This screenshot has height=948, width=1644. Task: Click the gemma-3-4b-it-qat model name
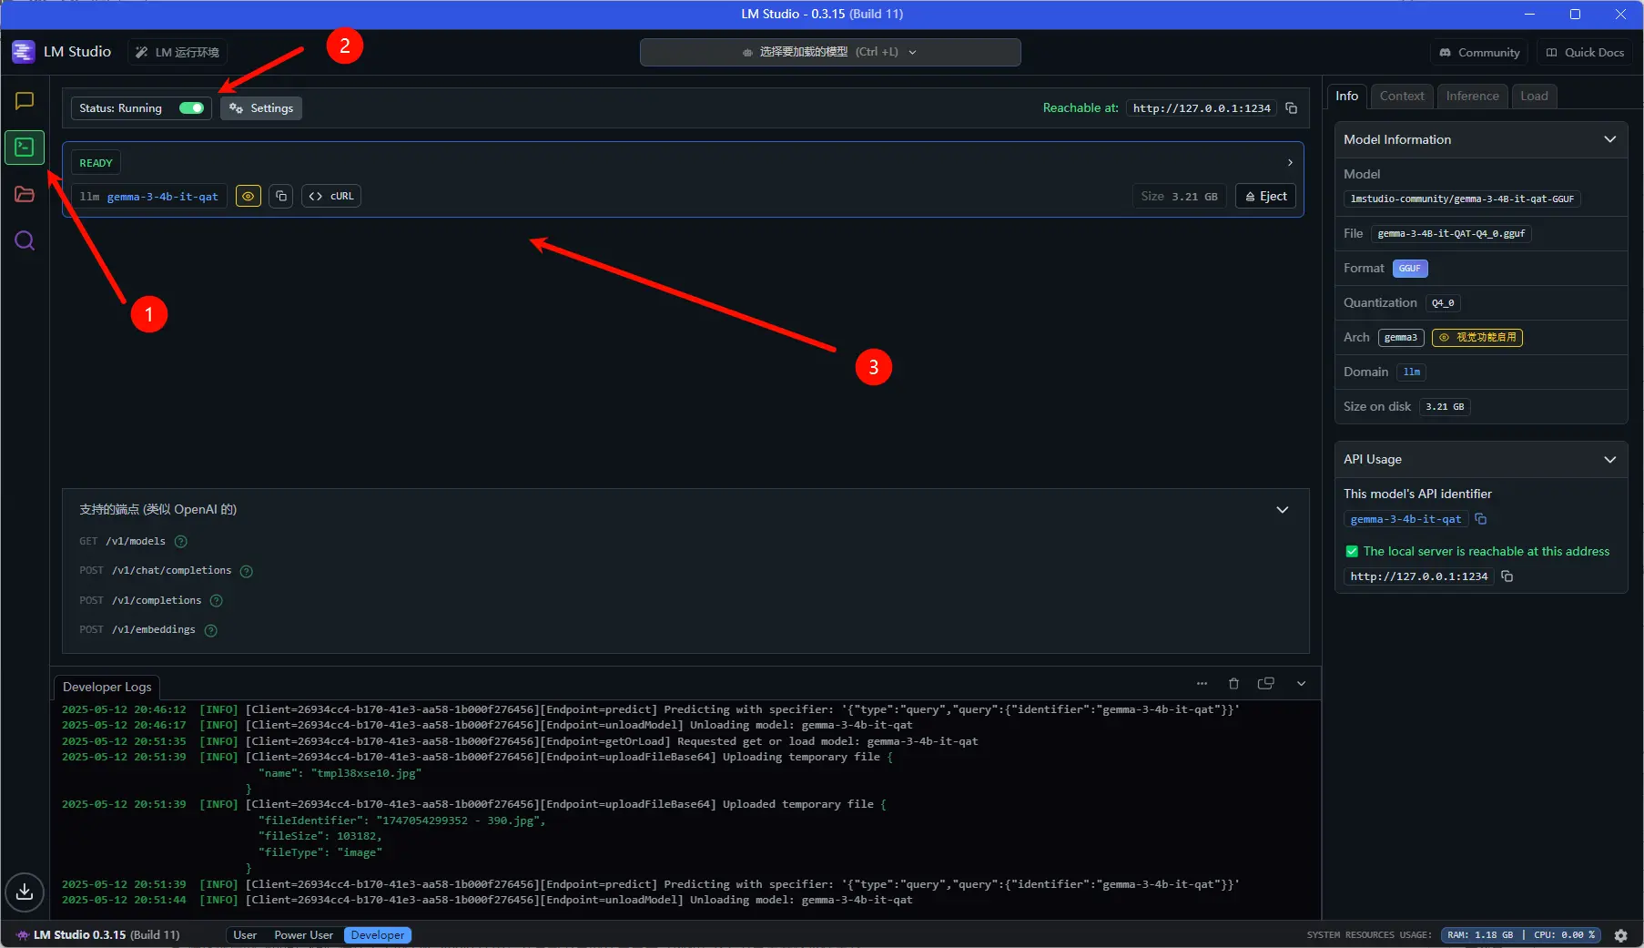[162, 197]
